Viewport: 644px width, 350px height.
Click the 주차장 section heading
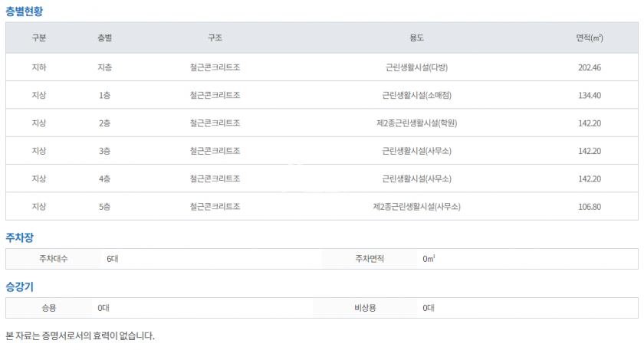[x=21, y=237]
